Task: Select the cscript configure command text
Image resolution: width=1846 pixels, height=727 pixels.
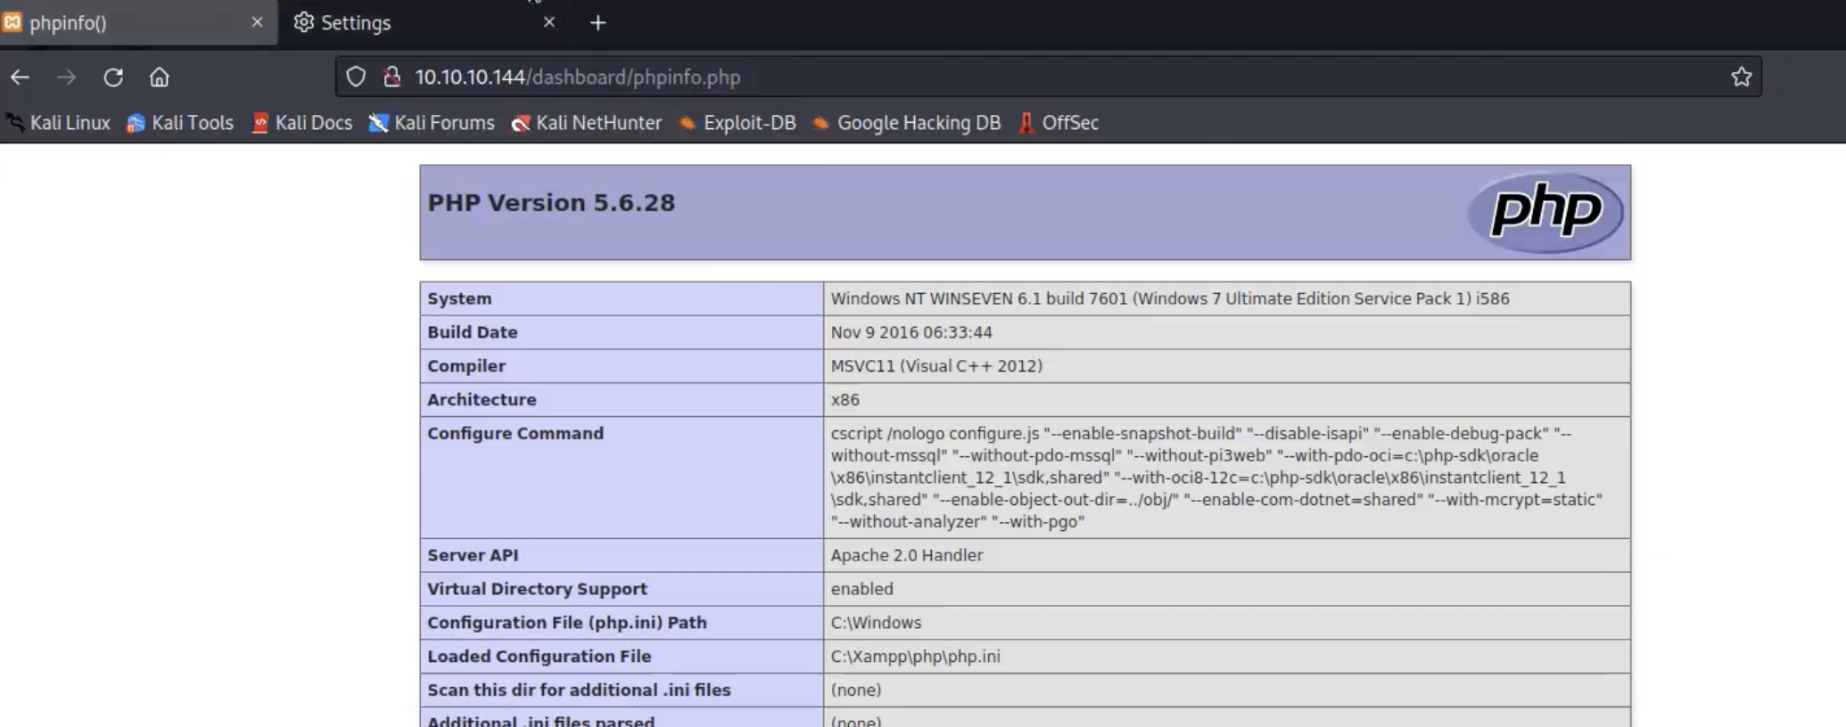Action: [1216, 478]
